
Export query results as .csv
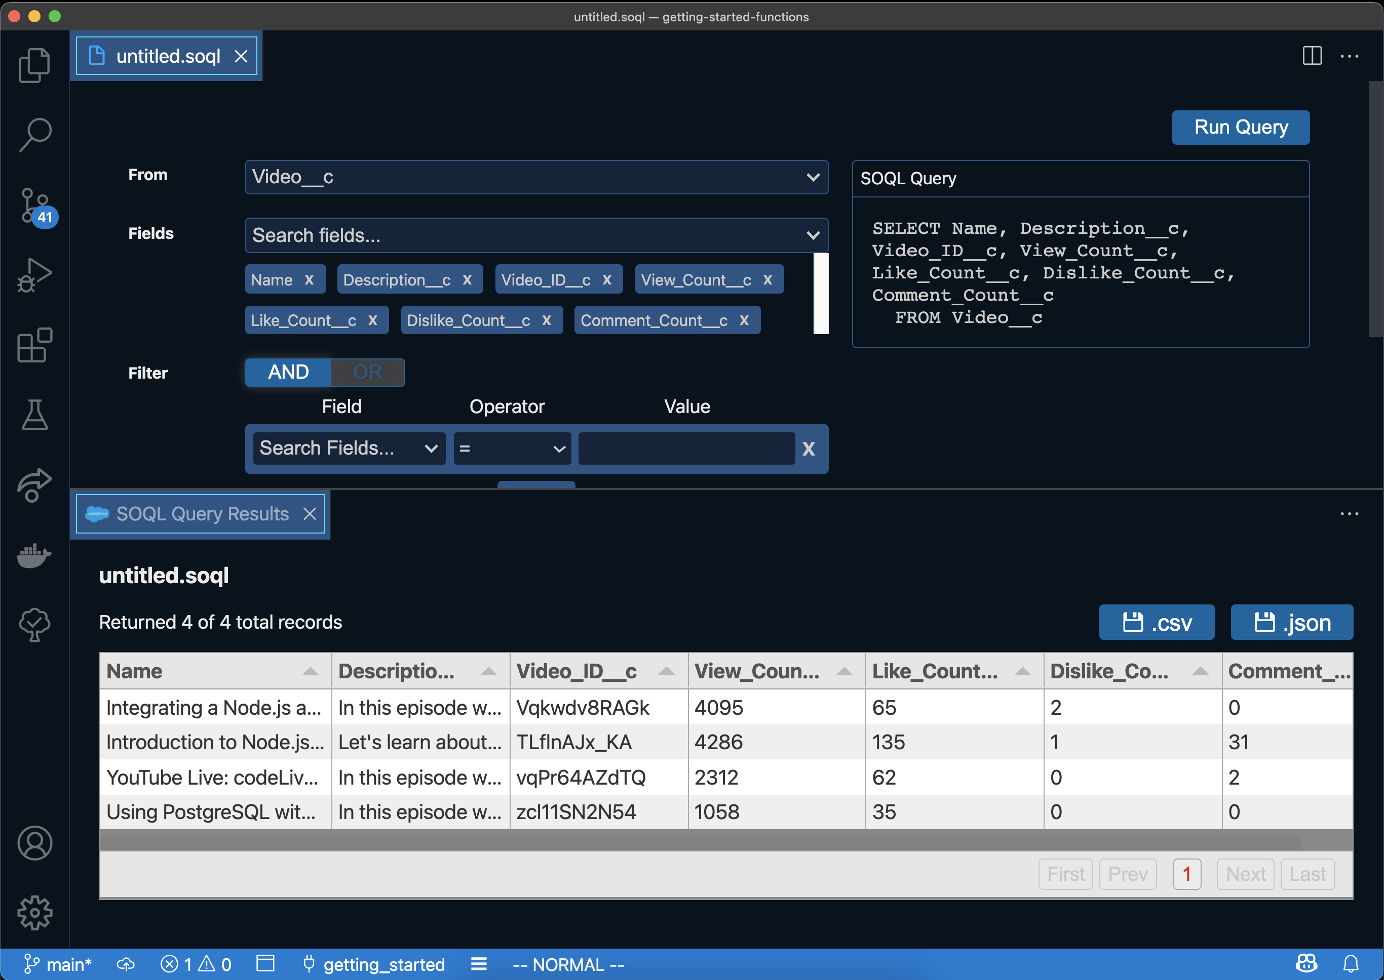1157,622
